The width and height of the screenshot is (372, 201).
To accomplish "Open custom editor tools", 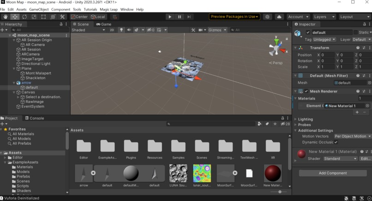I will (x=62, y=17).
